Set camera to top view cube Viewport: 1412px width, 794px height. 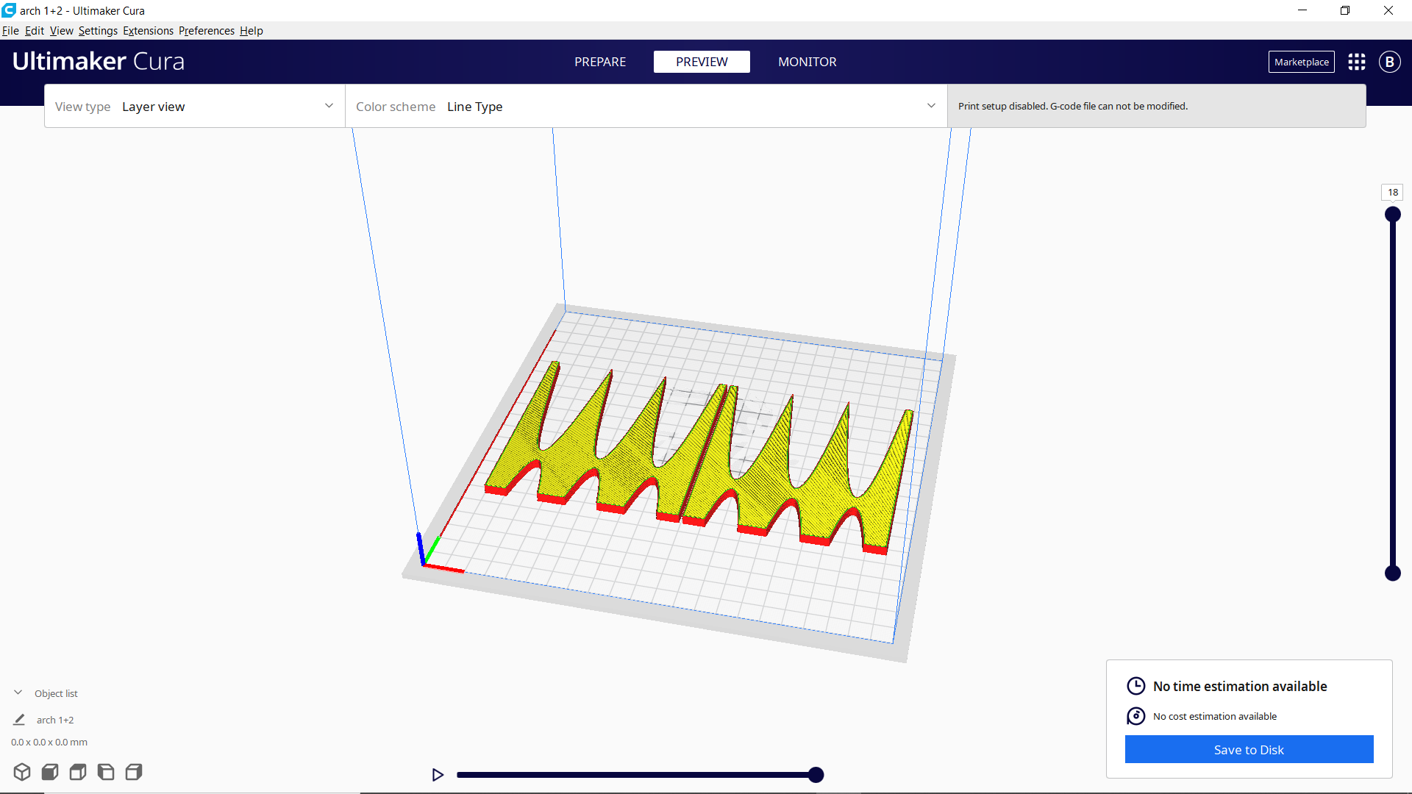(x=78, y=772)
